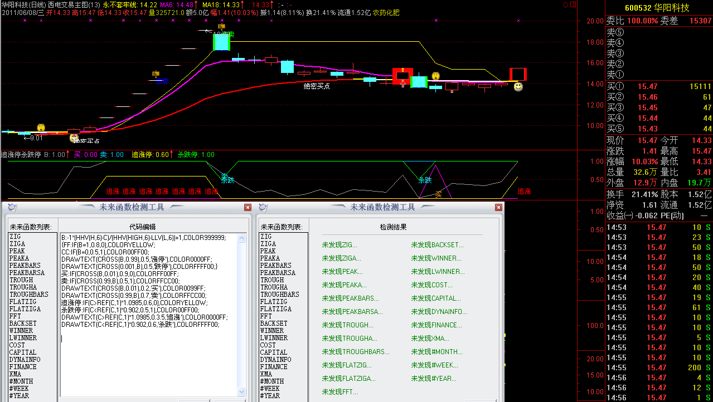Click the 未发现WINNER... result entry
Viewport: 713px width, 402px height.
point(436,258)
